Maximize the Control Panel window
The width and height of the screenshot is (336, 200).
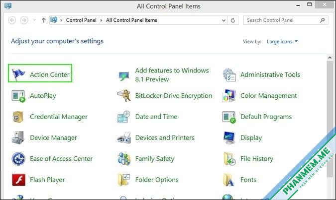(309, 4)
